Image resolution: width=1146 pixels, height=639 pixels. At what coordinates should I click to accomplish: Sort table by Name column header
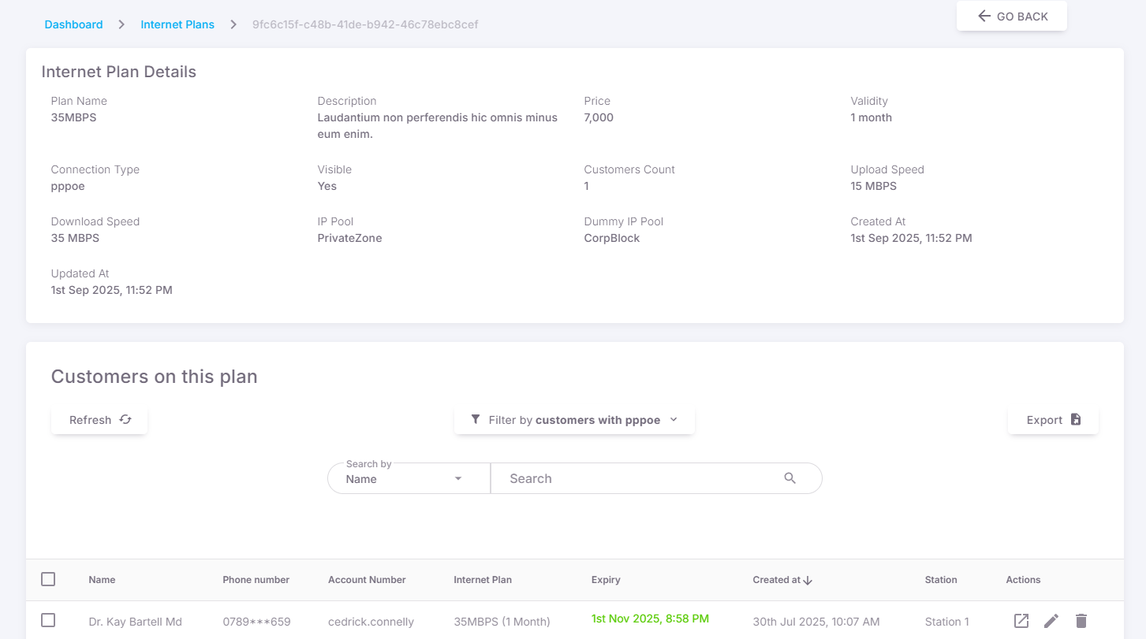102,580
